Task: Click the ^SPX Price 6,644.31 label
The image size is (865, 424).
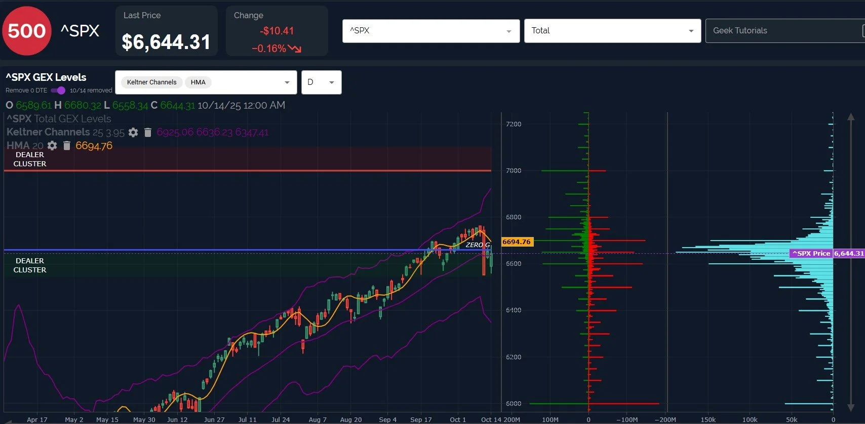Action: coord(827,254)
